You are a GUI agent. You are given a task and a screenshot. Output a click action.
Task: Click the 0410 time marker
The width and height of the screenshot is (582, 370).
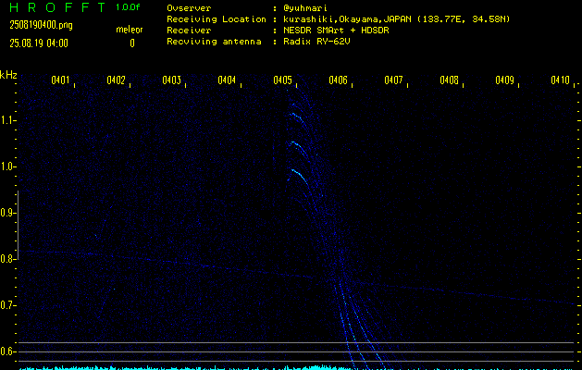(x=560, y=80)
